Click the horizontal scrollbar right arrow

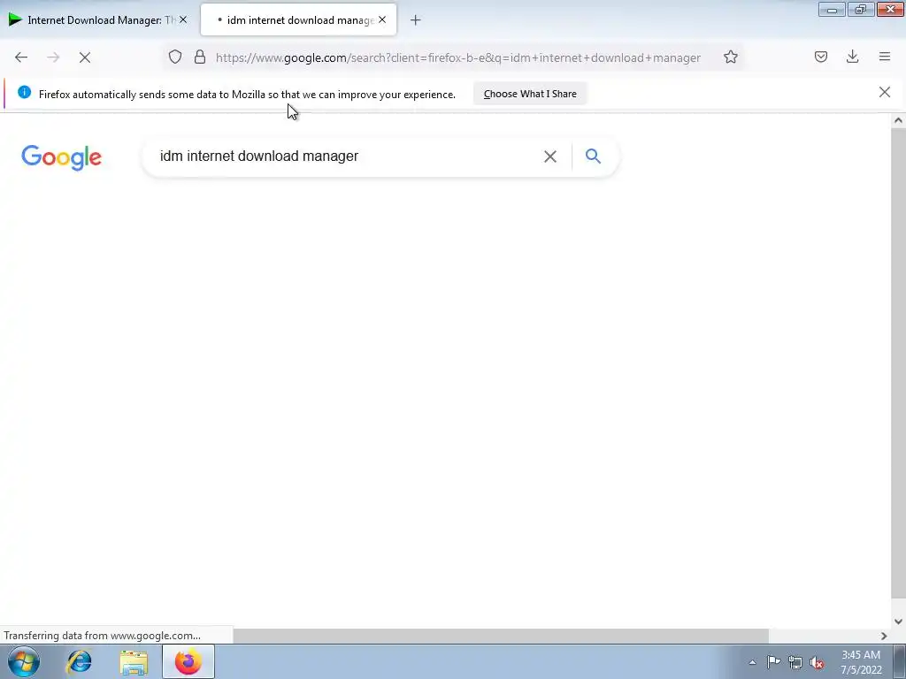pyautogui.click(x=884, y=636)
